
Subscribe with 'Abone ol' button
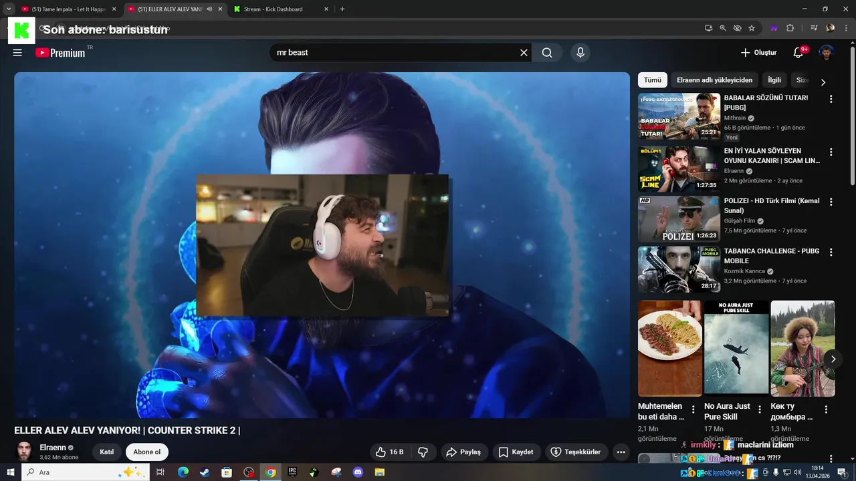pos(146,452)
